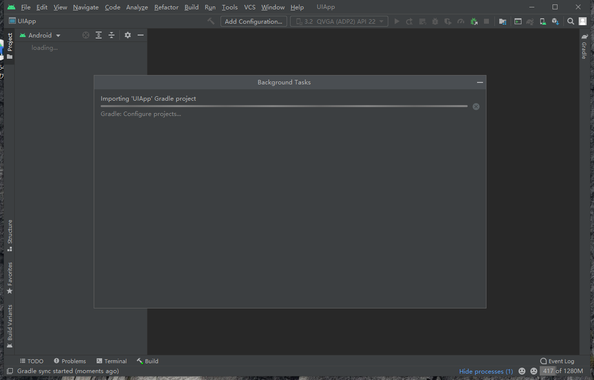Open the SDK Manager icon
Screen dimensions: 594x380
pyautogui.click(x=555, y=21)
